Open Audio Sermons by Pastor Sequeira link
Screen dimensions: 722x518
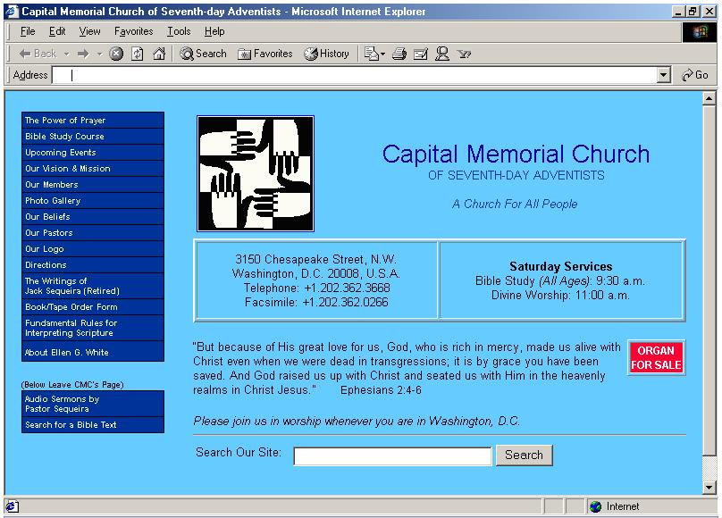(x=93, y=404)
